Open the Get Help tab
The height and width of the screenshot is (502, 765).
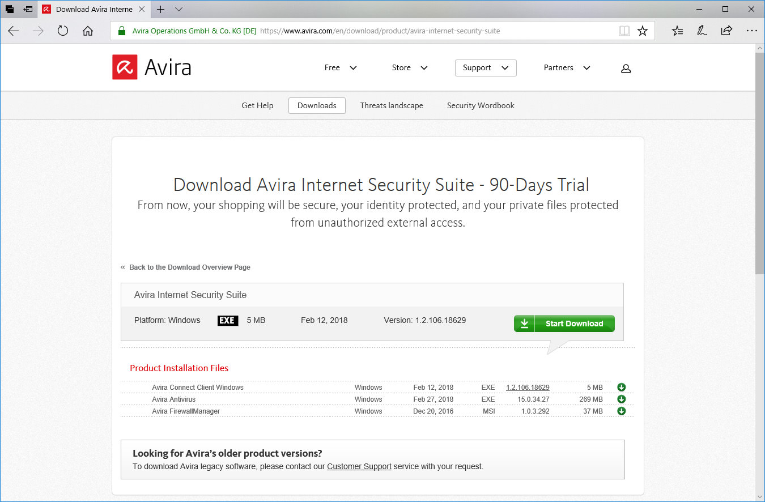[257, 105]
